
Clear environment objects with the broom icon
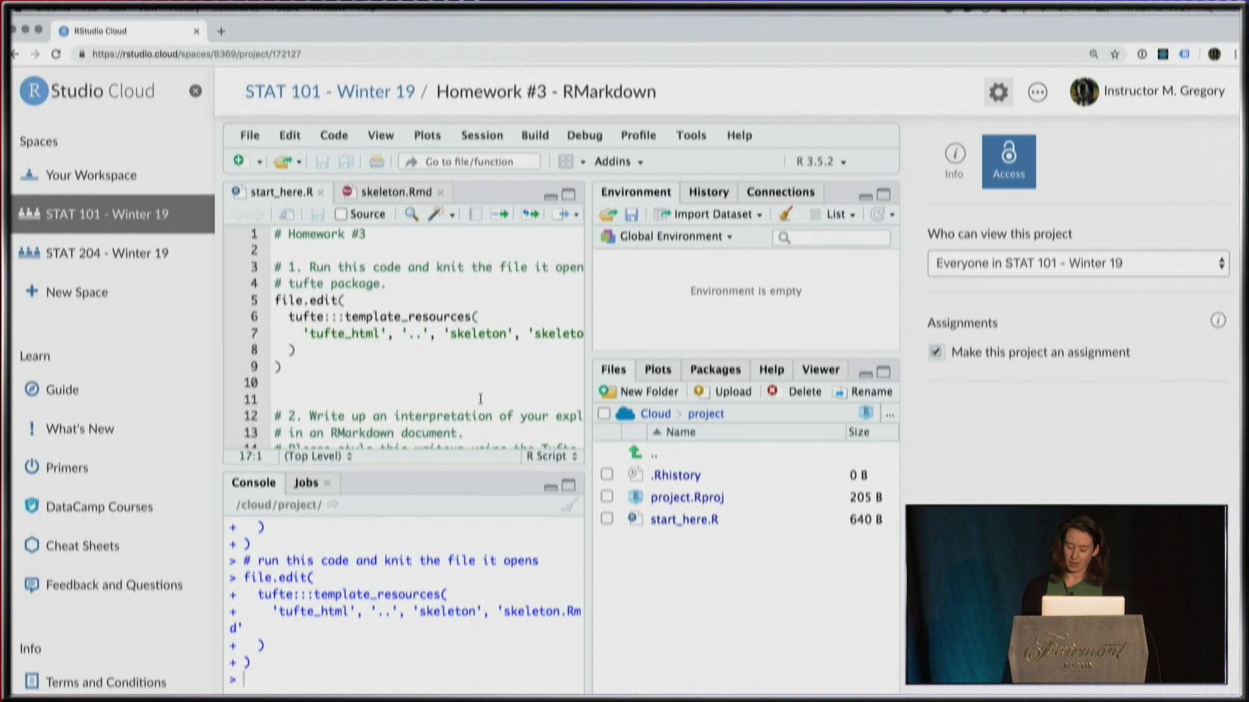785,214
